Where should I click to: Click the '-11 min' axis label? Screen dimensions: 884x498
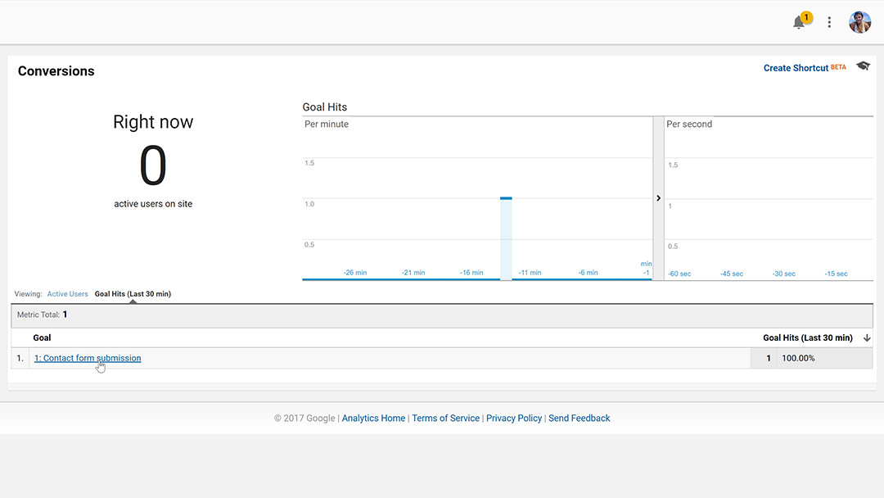click(530, 273)
